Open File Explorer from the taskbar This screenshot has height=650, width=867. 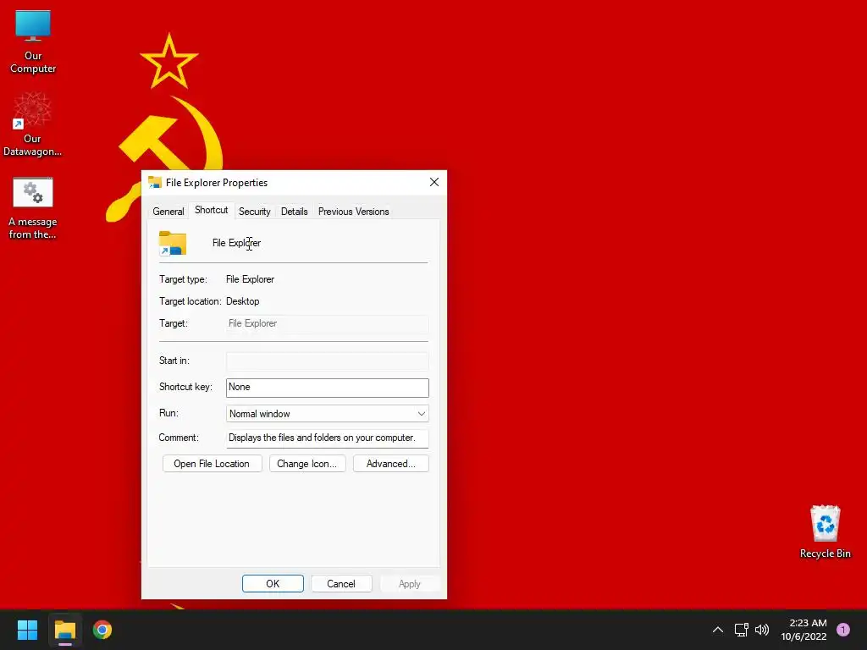click(x=65, y=630)
